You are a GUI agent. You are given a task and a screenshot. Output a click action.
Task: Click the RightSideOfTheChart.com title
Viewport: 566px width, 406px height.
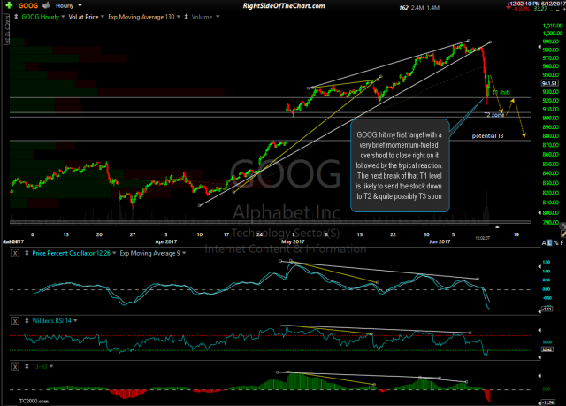tap(284, 6)
